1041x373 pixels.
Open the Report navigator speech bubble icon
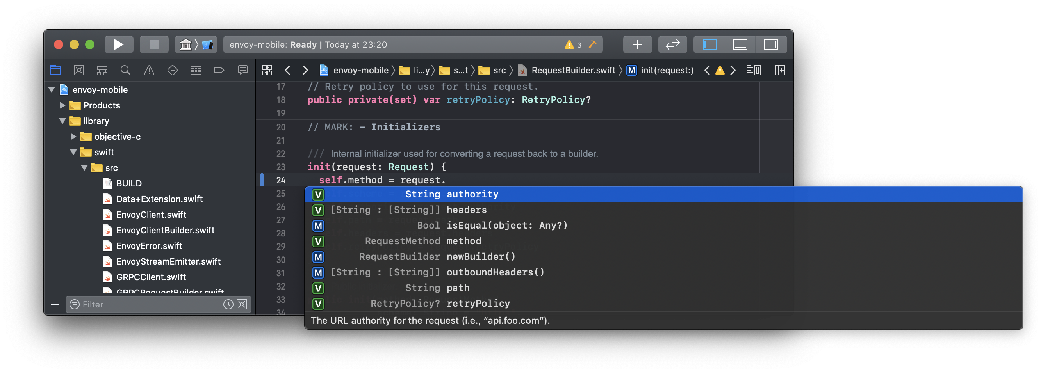(242, 70)
